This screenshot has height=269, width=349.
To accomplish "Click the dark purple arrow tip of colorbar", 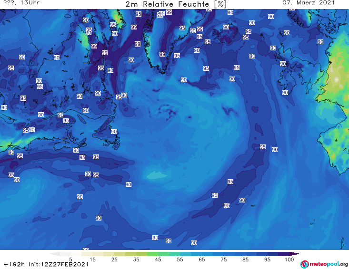I will click(x=294, y=254).
